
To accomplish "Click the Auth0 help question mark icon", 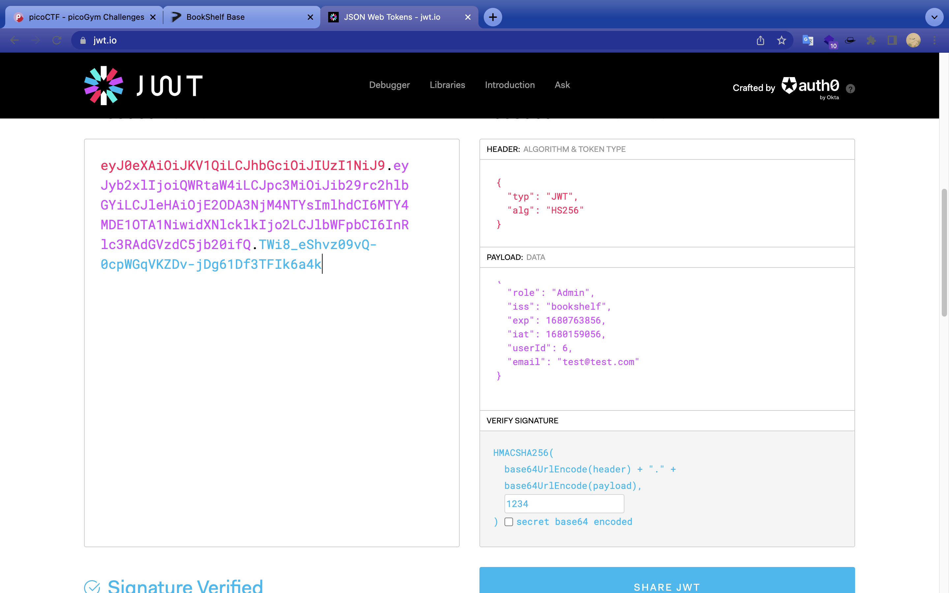I will 850,89.
